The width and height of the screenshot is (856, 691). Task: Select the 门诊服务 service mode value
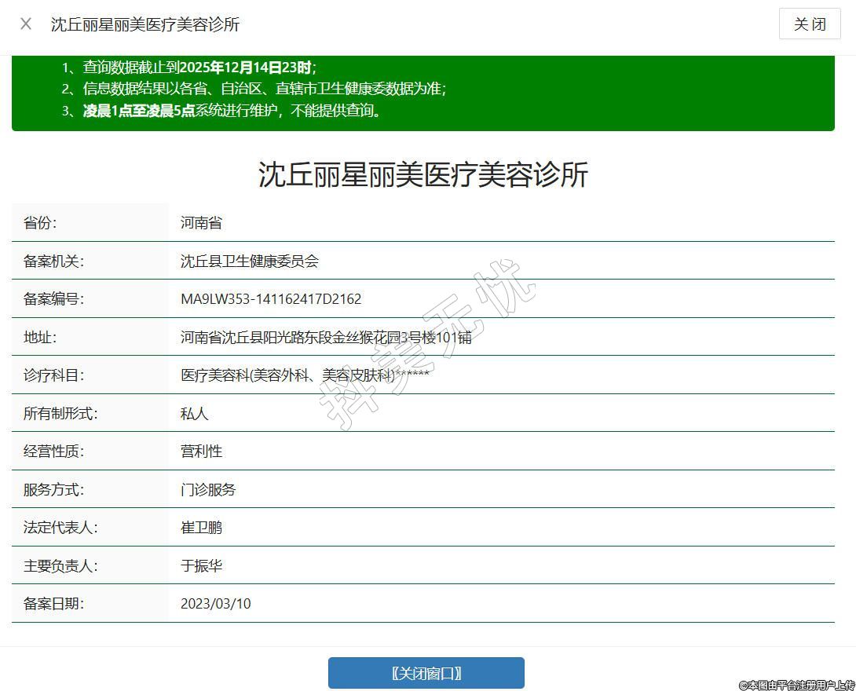(x=208, y=490)
